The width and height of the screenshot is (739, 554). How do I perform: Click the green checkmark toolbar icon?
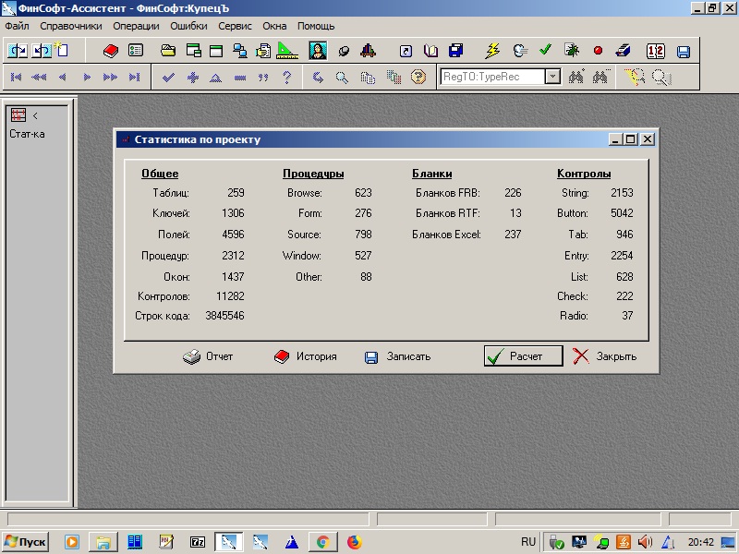point(545,51)
